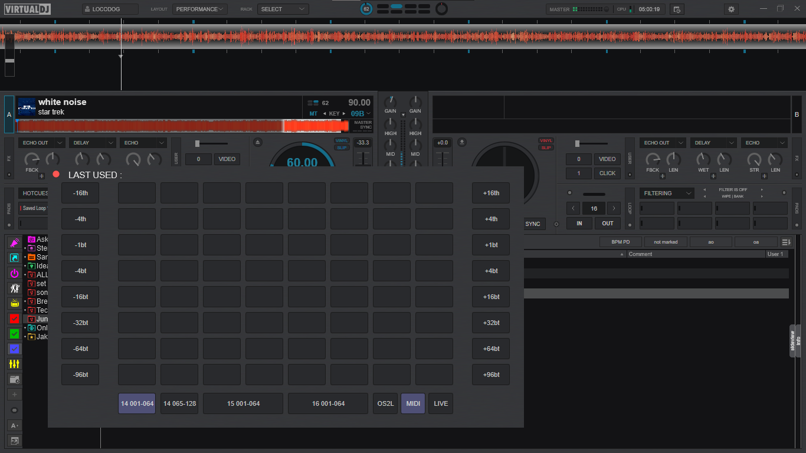The image size is (806, 453).
Task: Click the plus under the deck B DELAY effect
Action: coord(713,176)
